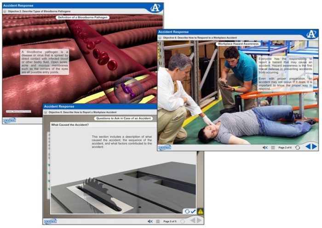
Task: Select 'Definition of a Bloodborne Pathogen' title
Action: point(82,17)
